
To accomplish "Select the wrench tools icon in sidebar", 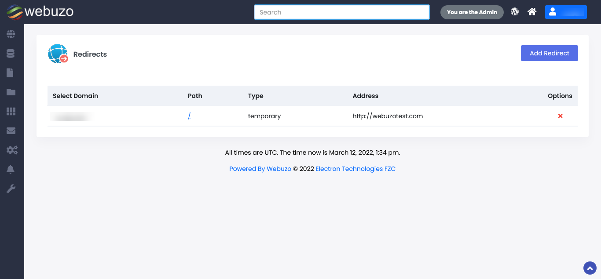I will 11,189.
